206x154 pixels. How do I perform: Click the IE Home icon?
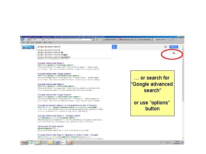[176, 40]
